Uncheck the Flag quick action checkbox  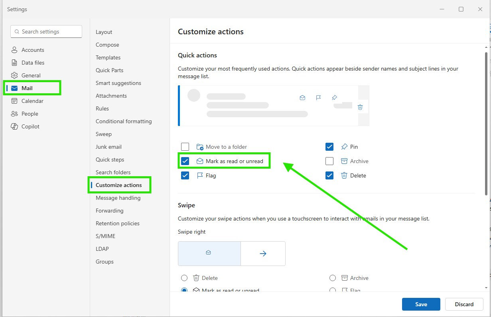185,175
